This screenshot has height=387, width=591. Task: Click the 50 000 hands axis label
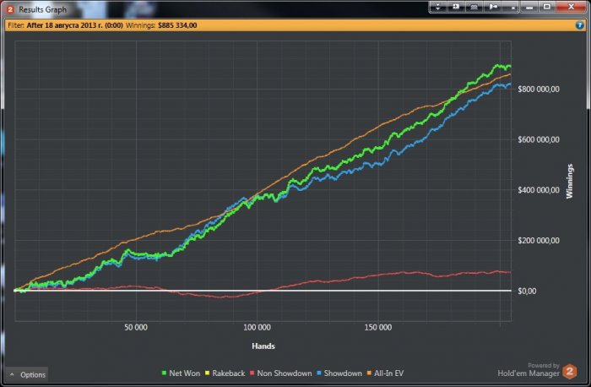[x=136, y=327]
